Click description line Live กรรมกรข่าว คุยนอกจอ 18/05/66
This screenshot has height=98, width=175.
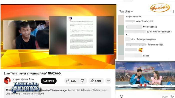tap(25, 94)
